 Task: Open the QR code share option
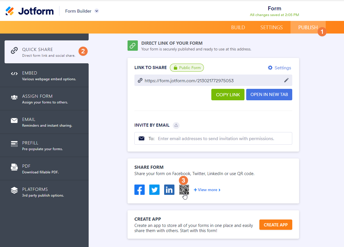[x=184, y=190]
